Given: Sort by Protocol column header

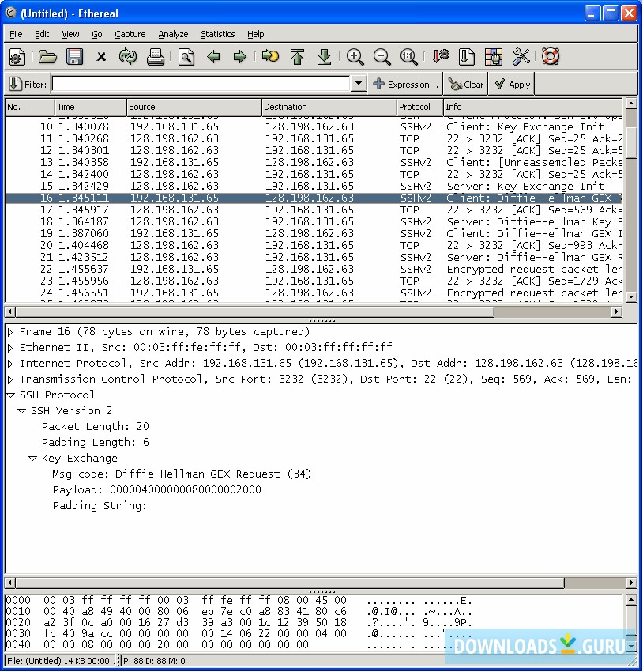Looking at the screenshot, I should tap(420, 108).
